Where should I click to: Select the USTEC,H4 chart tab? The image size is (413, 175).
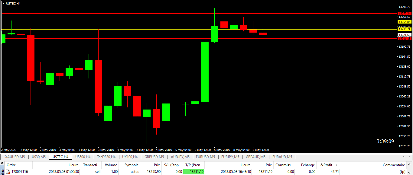(60, 157)
